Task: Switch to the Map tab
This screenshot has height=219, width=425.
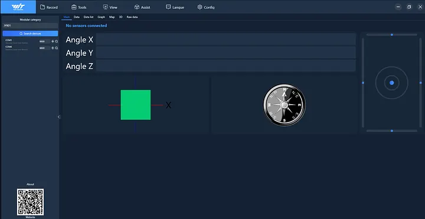Action: click(112, 17)
